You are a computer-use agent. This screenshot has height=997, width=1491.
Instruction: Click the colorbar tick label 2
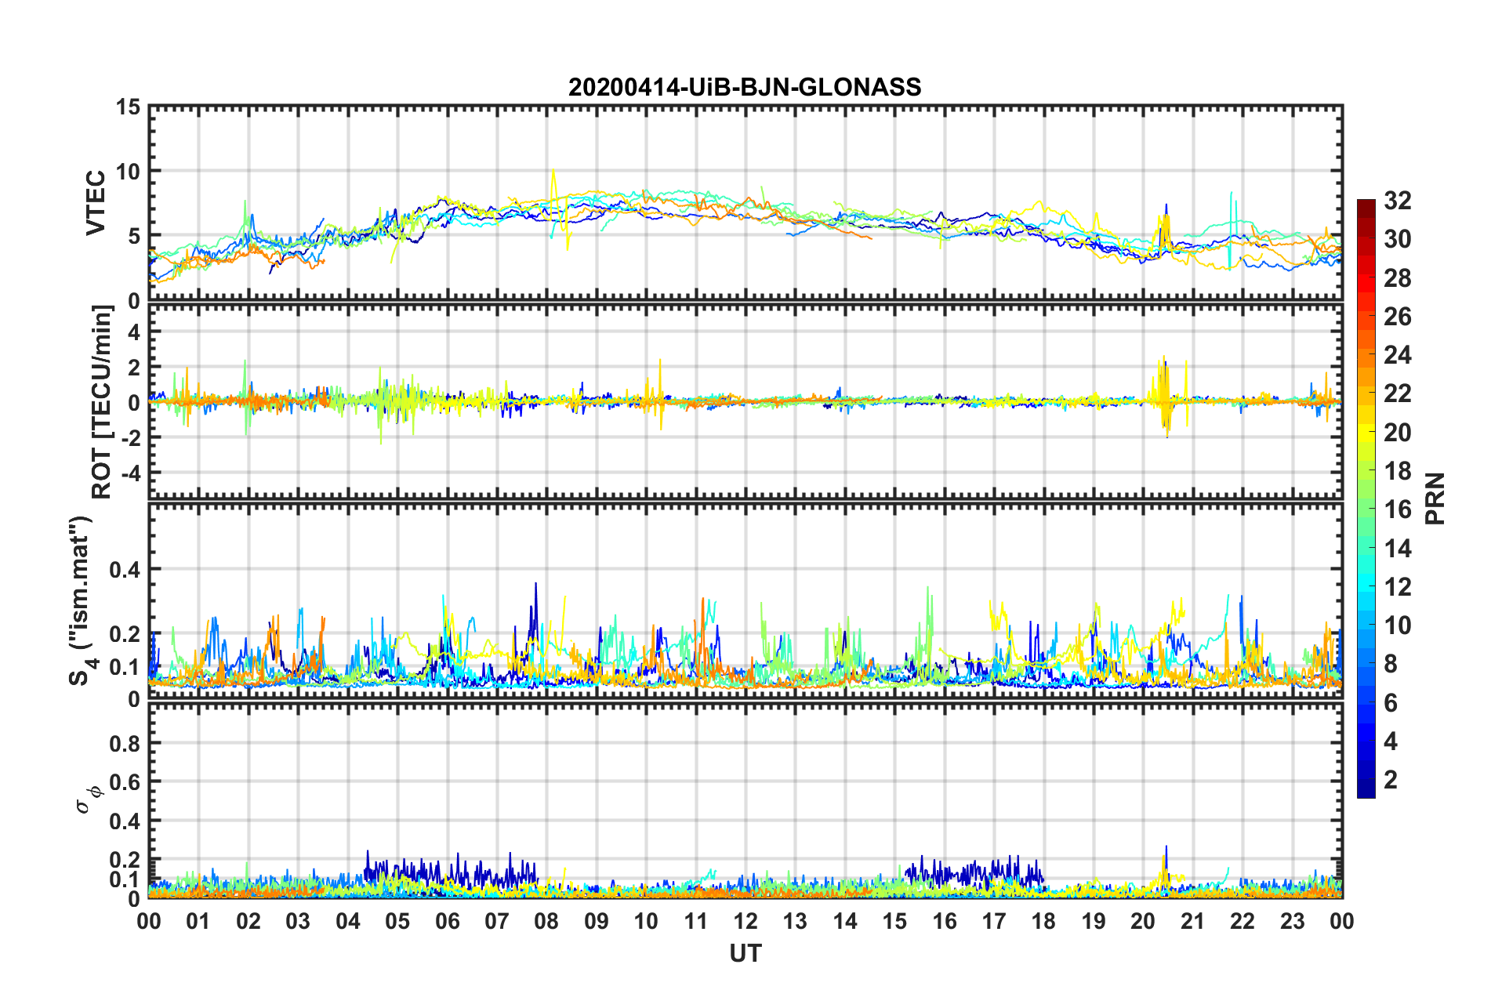tap(1391, 779)
